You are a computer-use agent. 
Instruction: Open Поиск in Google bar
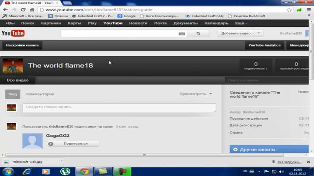tap(28, 23)
